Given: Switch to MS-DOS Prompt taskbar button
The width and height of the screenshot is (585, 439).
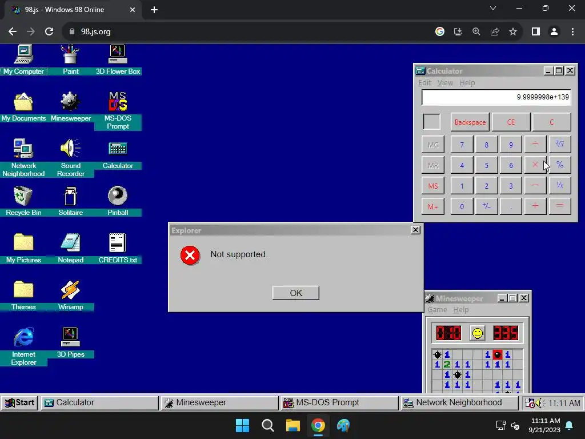Looking at the screenshot, I should (x=339, y=403).
